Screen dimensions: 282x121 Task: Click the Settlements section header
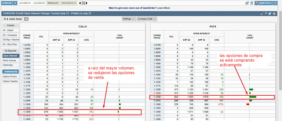click(x=10, y=72)
